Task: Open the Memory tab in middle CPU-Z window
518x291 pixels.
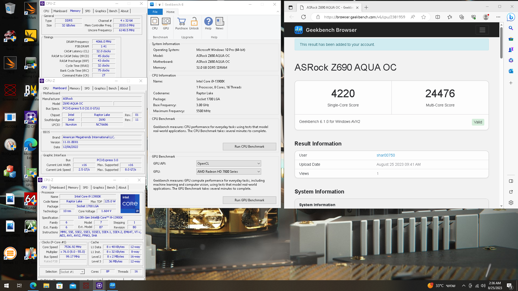Action: (x=75, y=88)
